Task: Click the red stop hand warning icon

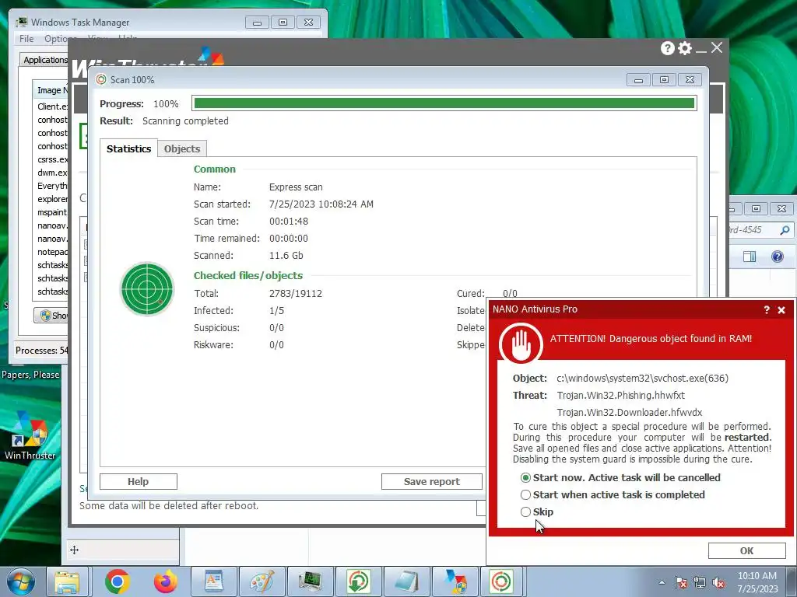Action: tap(521, 344)
